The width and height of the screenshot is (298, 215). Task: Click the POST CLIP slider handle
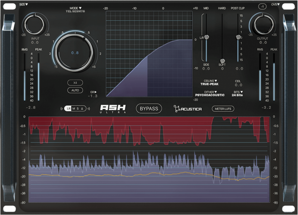pyautogui.click(x=238, y=37)
